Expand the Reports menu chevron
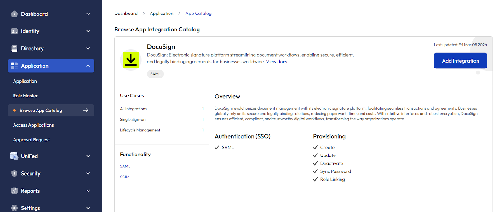This screenshot has height=212, width=504. (88, 191)
